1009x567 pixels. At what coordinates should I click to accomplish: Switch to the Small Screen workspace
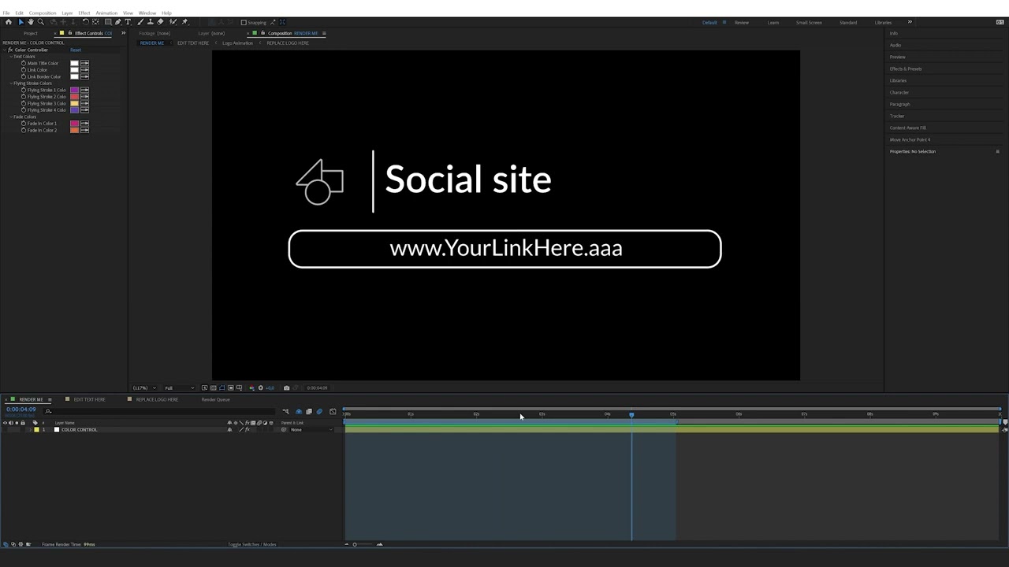click(x=809, y=22)
